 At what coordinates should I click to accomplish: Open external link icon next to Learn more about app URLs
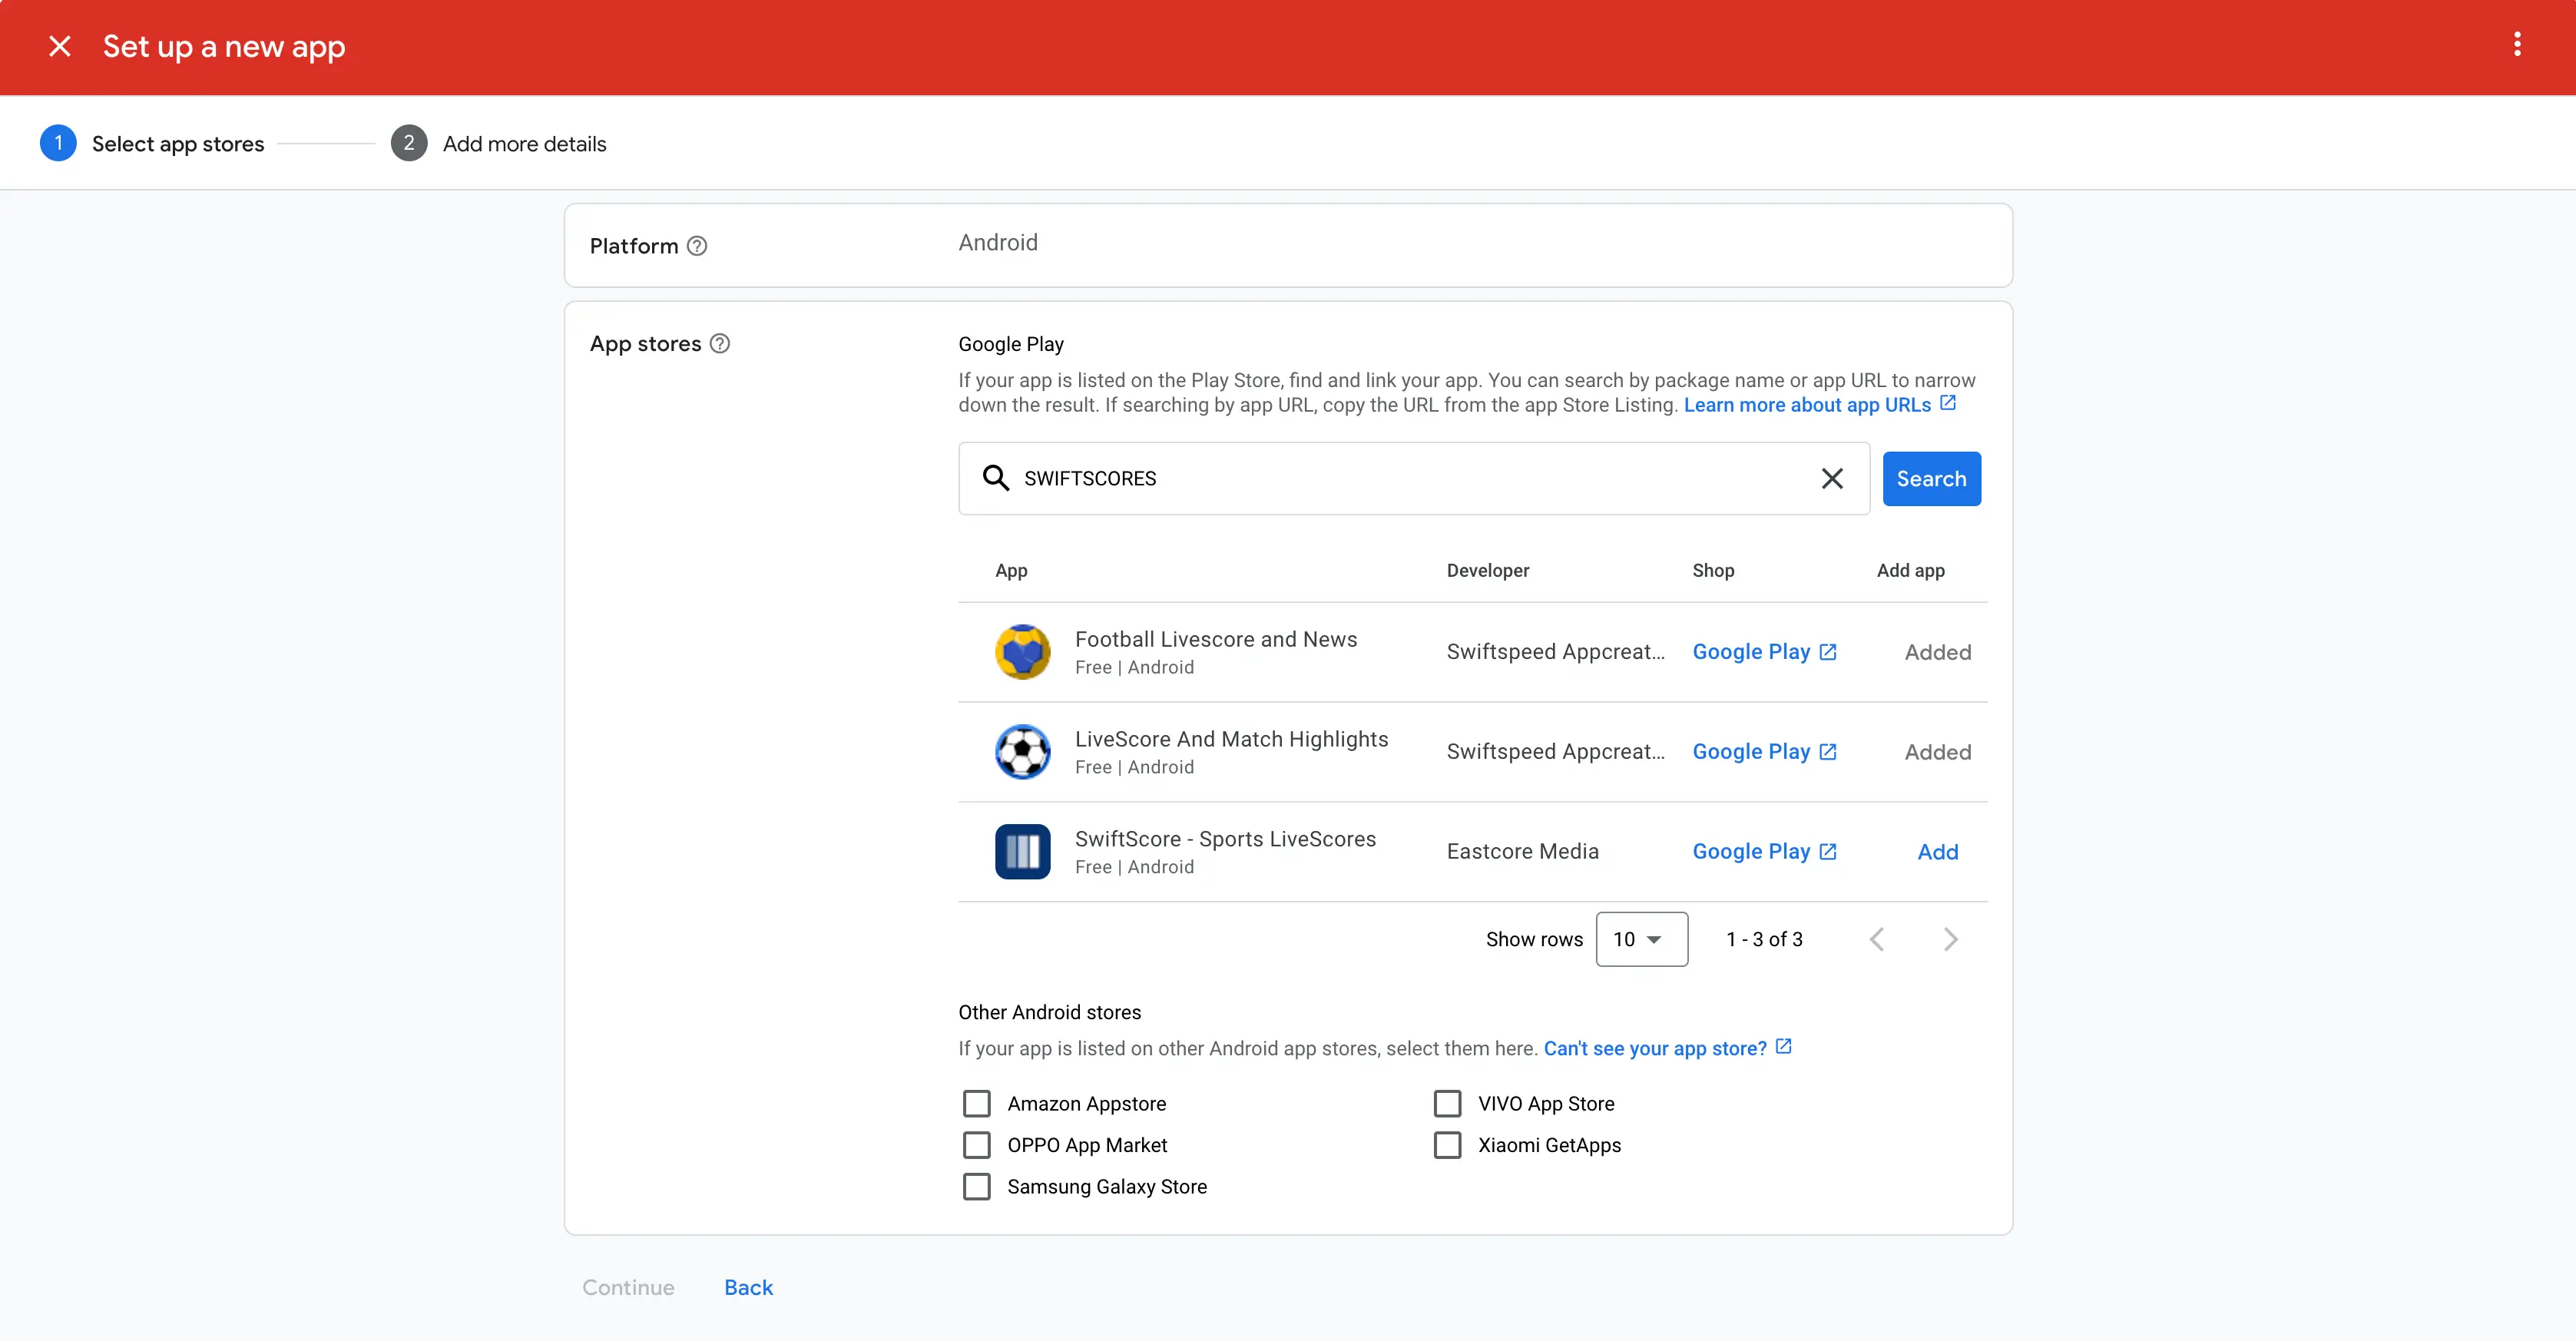click(1948, 403)
